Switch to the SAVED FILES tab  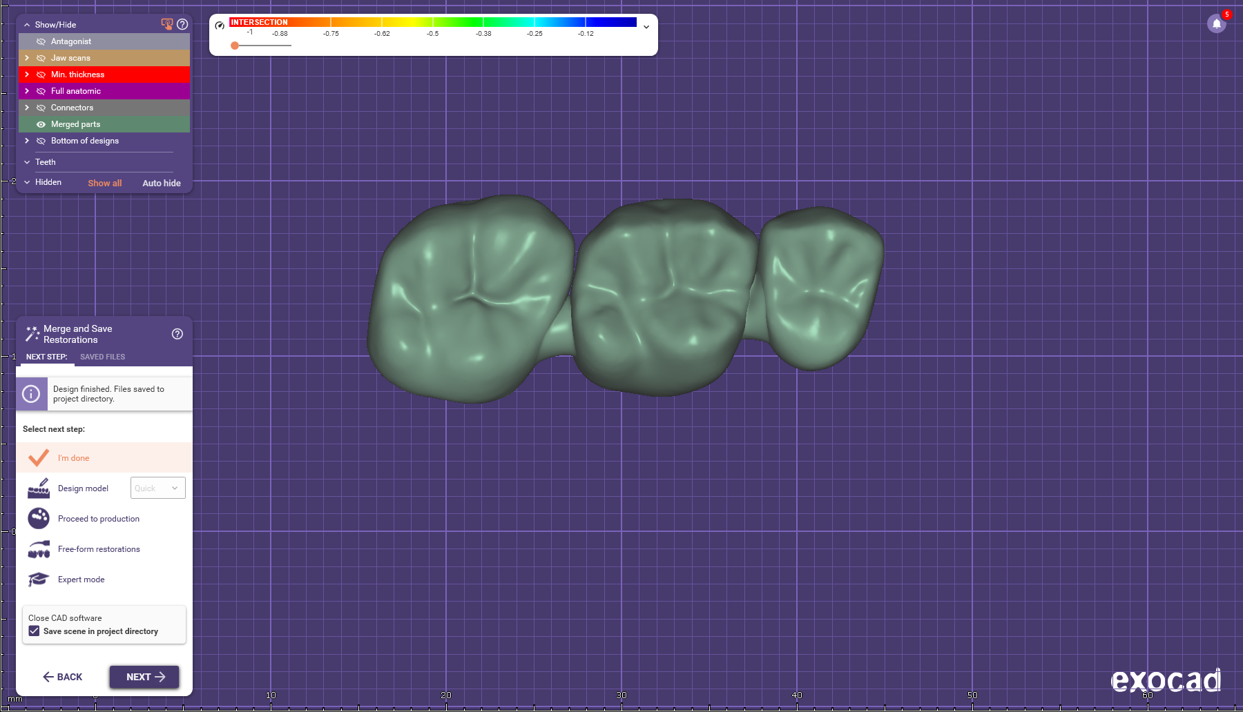coord(102,357)
